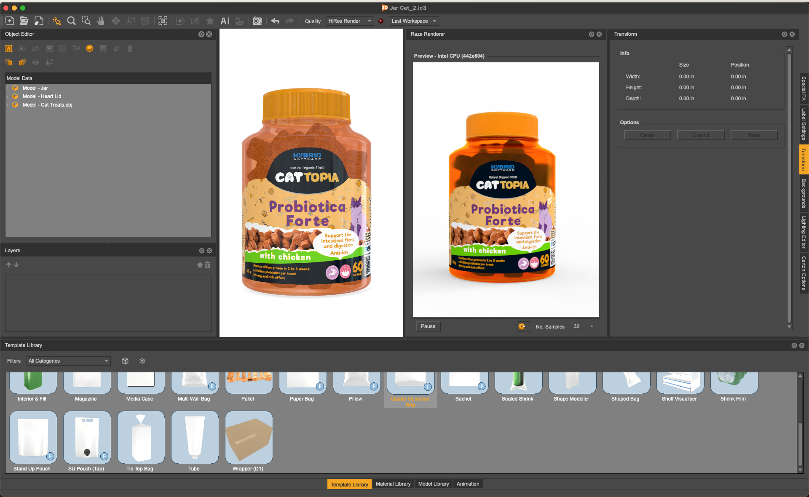Select the Stand Up Pouch template thumbnail
Viewport: 809px width, 497px height.
(33, 438)
